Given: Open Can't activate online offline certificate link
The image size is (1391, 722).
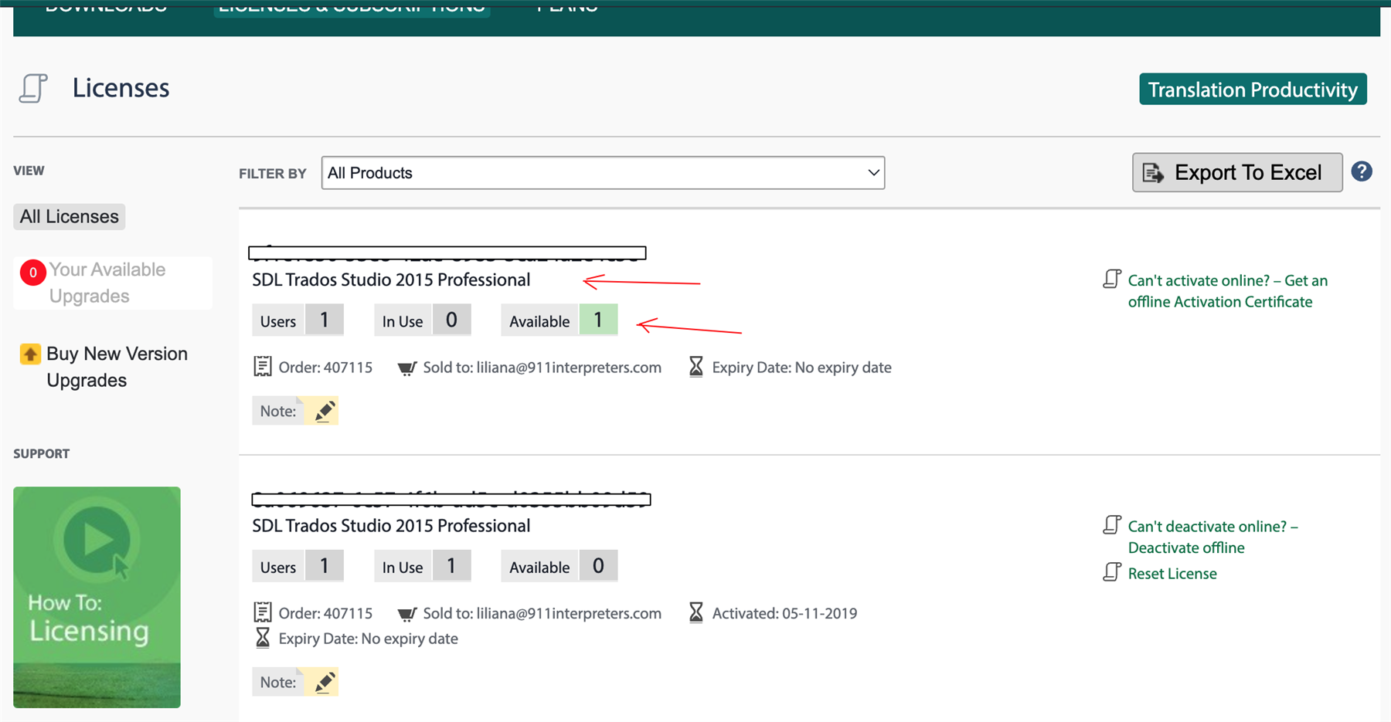Looking at the screenshot, I should 1227,291.
